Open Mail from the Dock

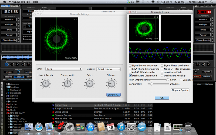49,127
